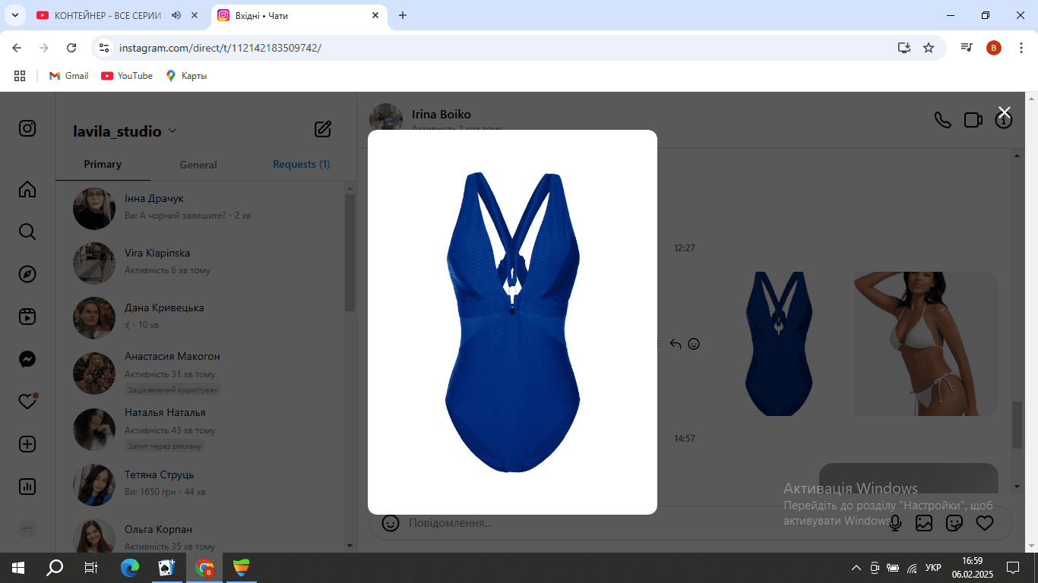This screenshot has width=1038, height=583.
Task: Install Instagram app from address bar
Action: (x=904, y=48)
